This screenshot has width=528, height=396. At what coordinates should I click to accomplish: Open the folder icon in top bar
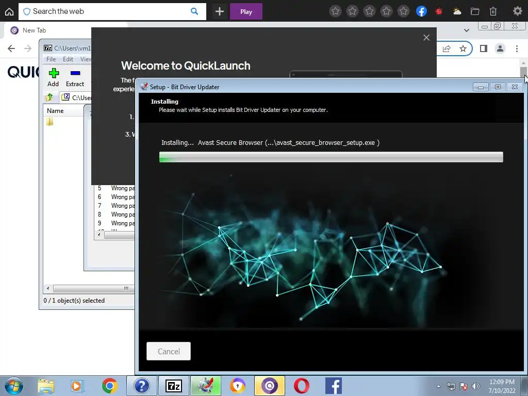pyautogui.click(x=475, y=11)
